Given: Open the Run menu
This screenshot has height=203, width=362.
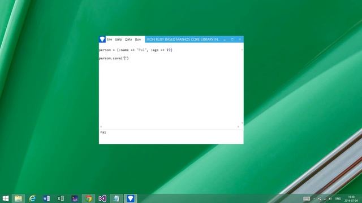Looking at the screenshot, I should (x=138, y=39).
